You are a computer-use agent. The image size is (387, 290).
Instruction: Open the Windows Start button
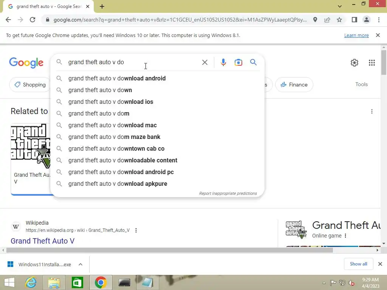(x=9, y=282)
